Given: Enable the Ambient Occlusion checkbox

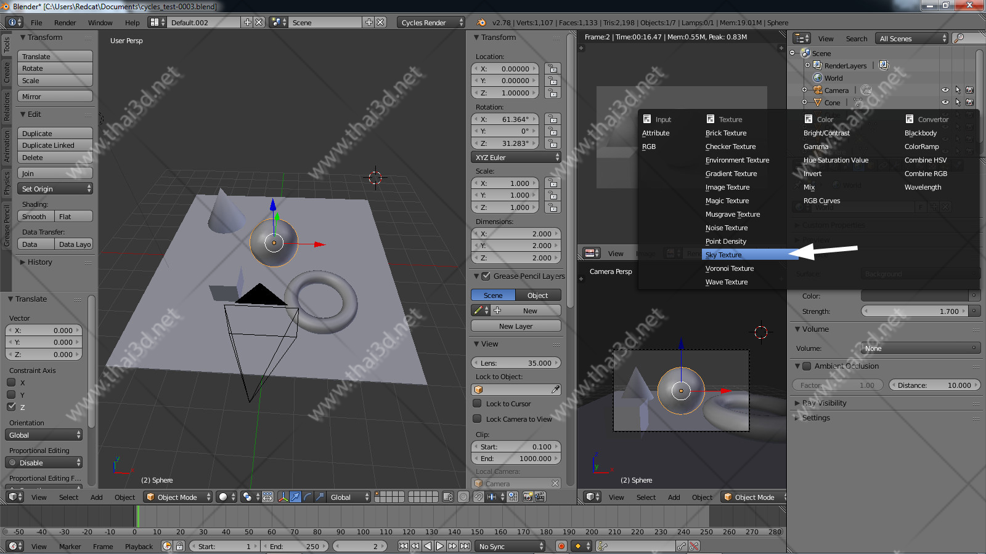Looking at the screenshot, I should point(806,366).
